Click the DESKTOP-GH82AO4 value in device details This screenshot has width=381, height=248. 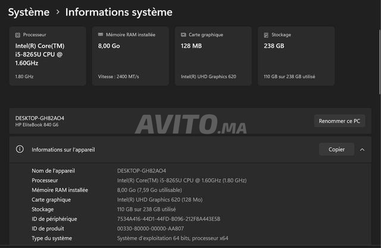142,171
